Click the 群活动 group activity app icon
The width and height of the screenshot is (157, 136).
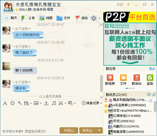137,80
